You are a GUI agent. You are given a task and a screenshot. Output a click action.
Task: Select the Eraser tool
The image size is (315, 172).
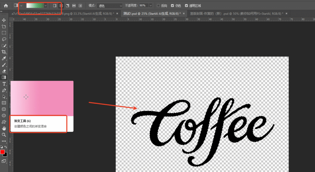(4, 71)
